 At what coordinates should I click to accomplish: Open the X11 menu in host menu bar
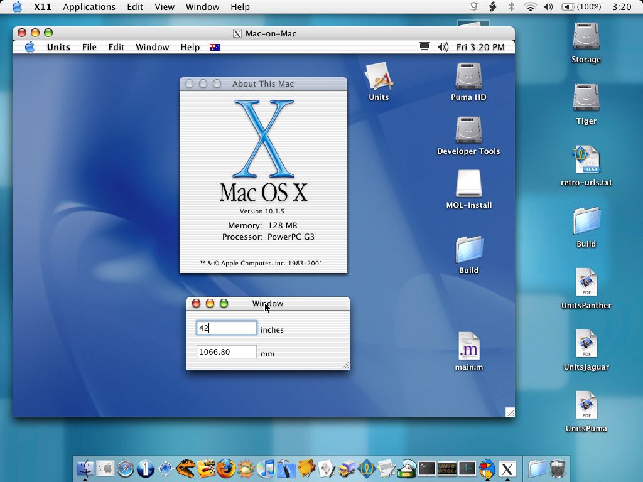tap(42, 7)
